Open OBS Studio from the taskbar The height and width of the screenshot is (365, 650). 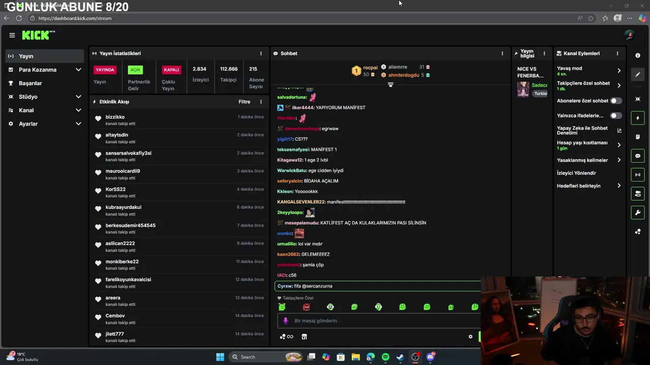(415, 357)
